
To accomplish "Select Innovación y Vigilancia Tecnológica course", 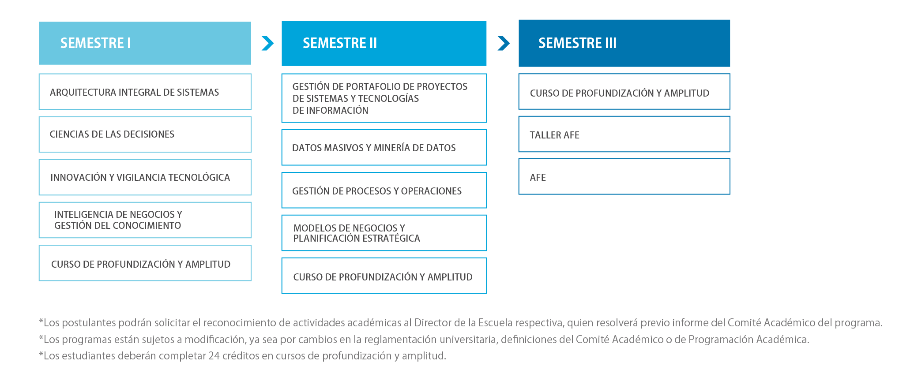I will pyautogui.click(x=145, y=177).
